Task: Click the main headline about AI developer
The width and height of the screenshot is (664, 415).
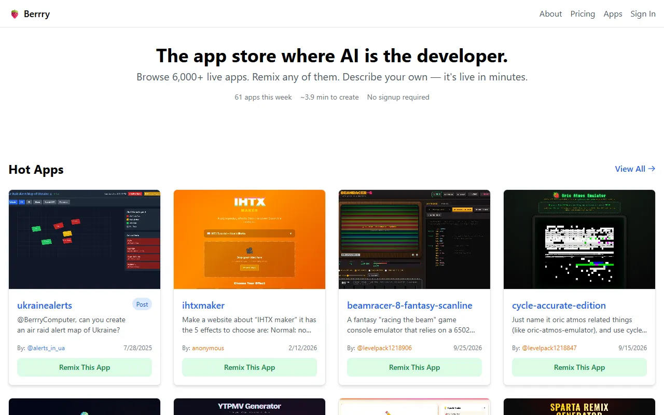Action: [x=332, y=56]
